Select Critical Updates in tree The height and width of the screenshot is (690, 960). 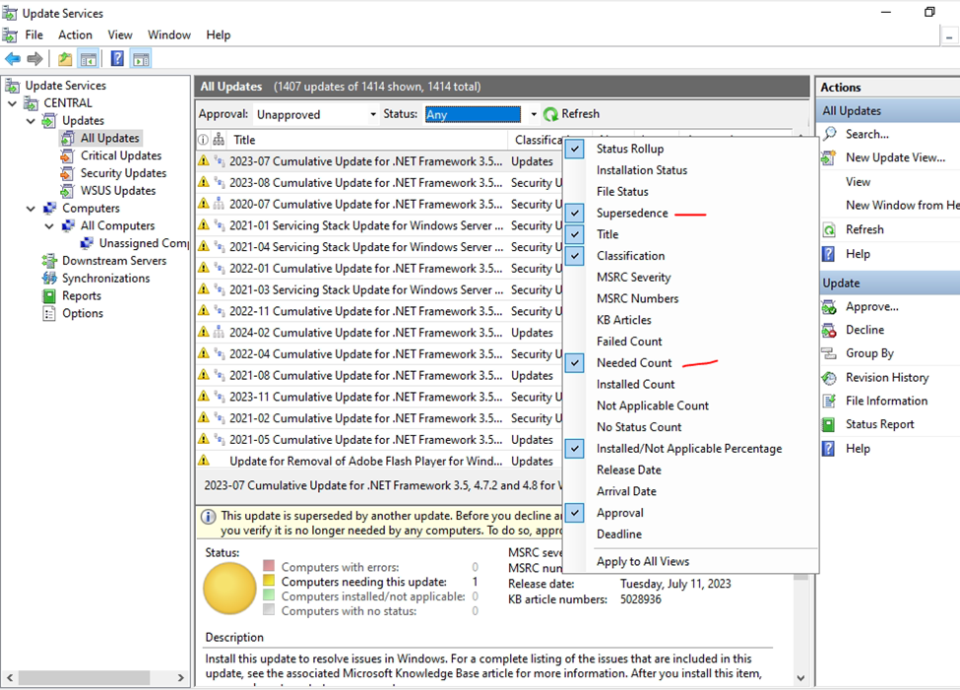pos(120,156)
